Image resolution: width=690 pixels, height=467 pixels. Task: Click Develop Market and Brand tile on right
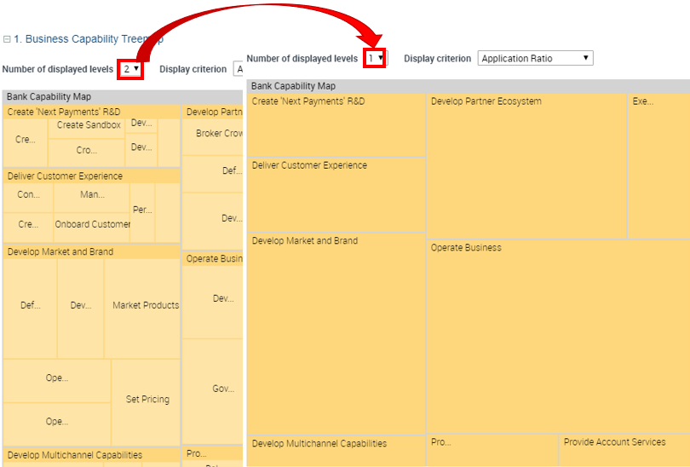pos(336,332)
